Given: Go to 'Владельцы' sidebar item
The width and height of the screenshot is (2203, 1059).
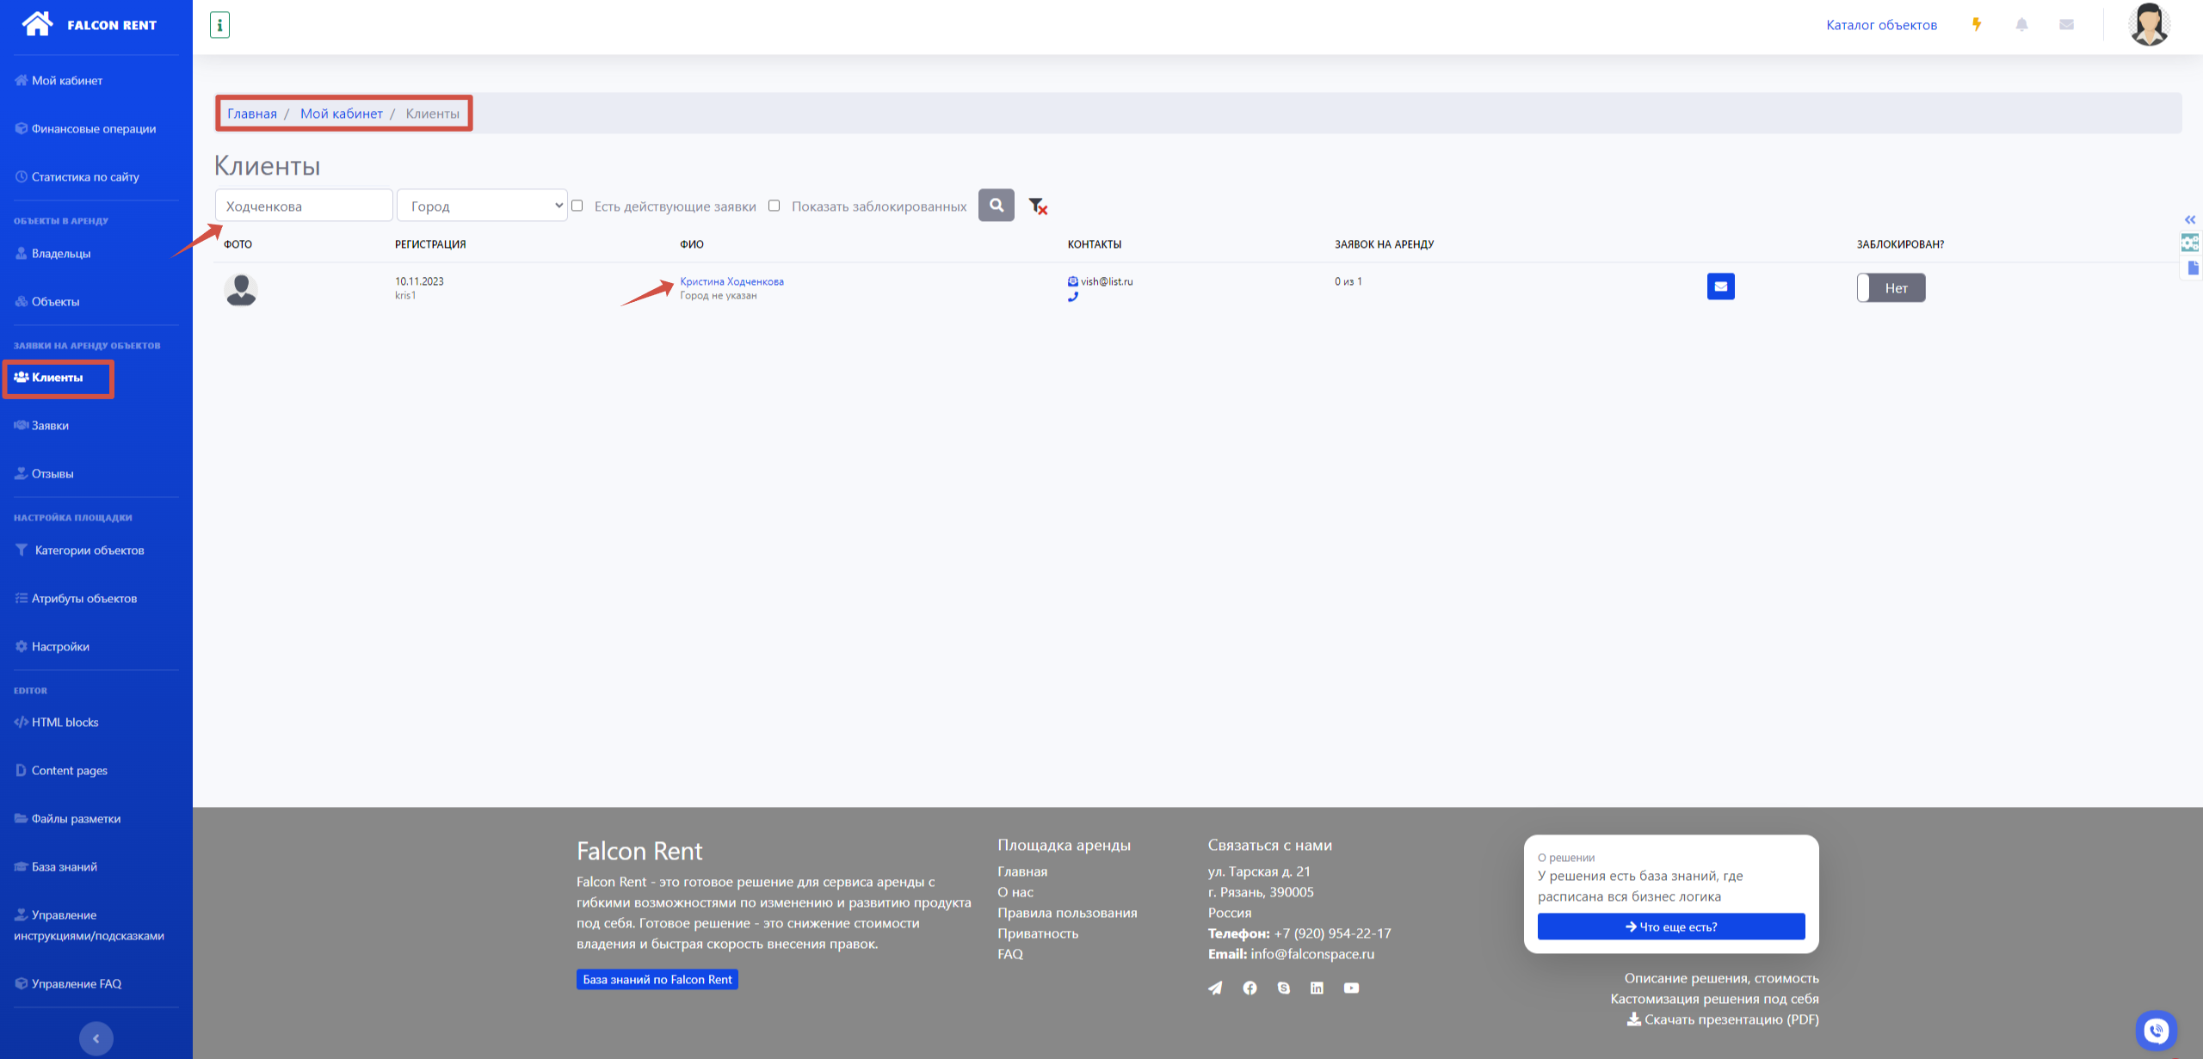Looking at the screenshot, I should coord(60,254).
